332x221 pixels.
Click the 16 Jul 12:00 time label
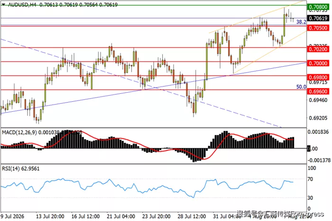pos(85,216)
